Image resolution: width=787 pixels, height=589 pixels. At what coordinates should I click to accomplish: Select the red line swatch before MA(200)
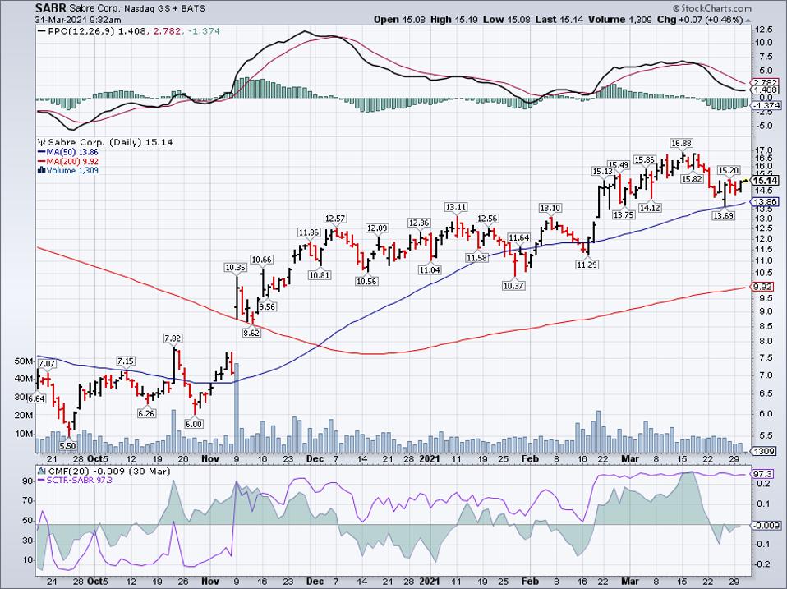(42, 161)
